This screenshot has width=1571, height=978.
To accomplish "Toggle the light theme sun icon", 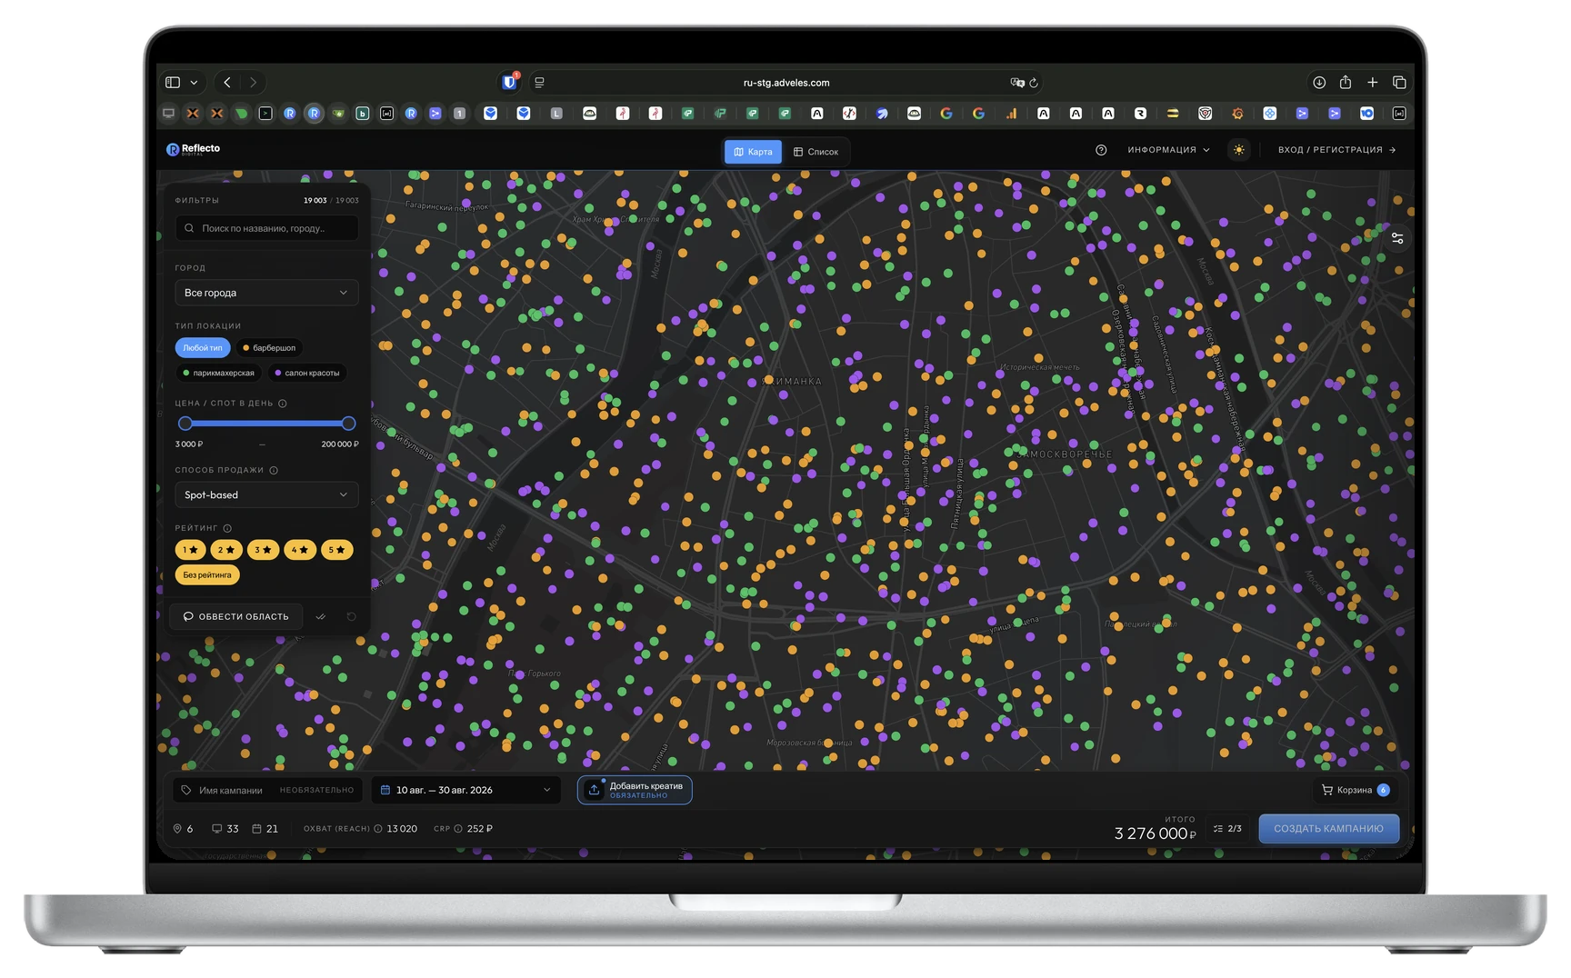I will pos(1238,150).
